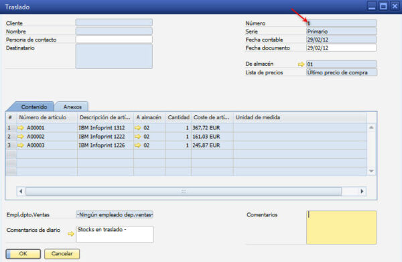Open link arrow for article A00003

(21, 145)
